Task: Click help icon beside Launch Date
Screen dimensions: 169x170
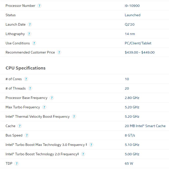Action: (x=30, y=24)
